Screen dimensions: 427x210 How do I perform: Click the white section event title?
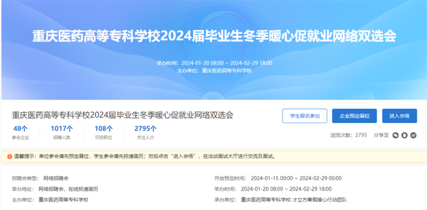(x=123, y=115)
